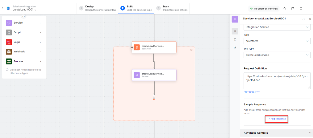Select the red Logic node icon
This screenshot has height=138, width=313.
9,42
